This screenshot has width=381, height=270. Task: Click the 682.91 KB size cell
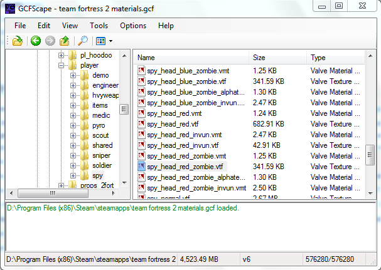tap(268, 124)
